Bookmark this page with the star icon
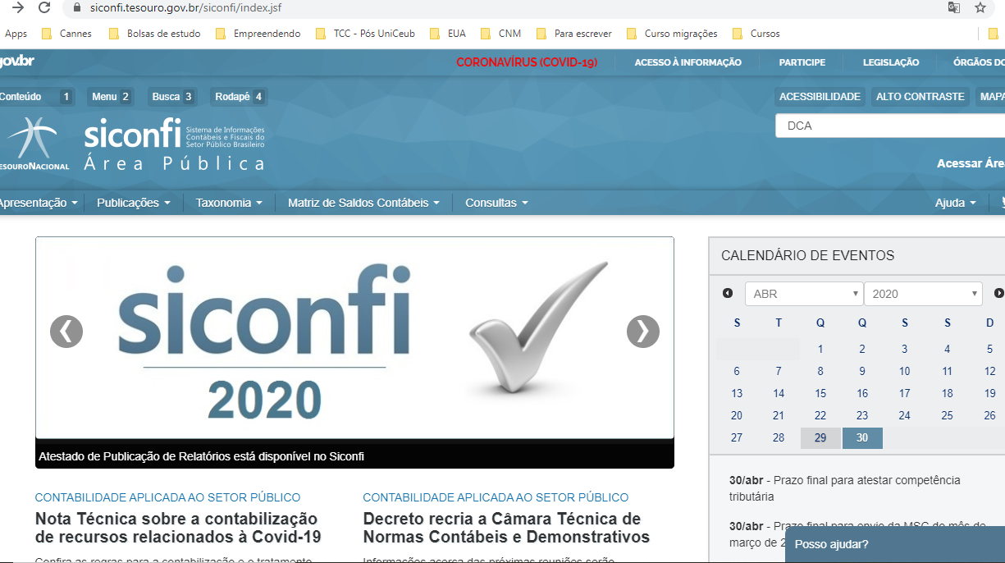The width and height of the screenshot is (1005, 563). click(x=980, y=7)
